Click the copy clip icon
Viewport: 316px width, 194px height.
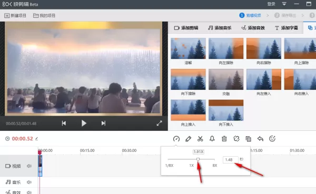248,139
